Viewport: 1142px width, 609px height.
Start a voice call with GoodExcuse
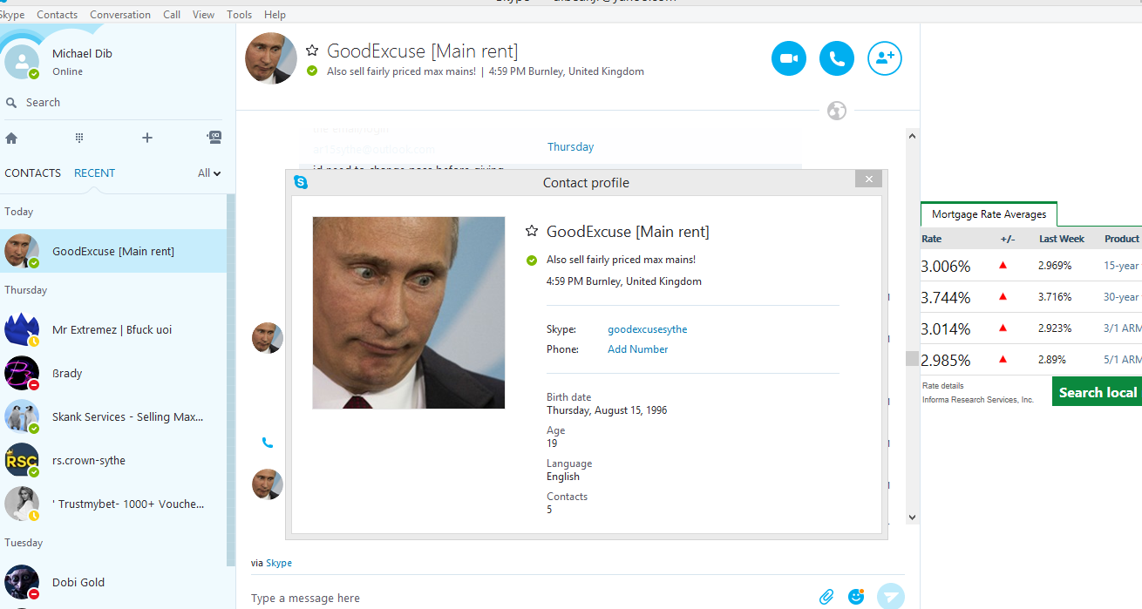[837, 58]
